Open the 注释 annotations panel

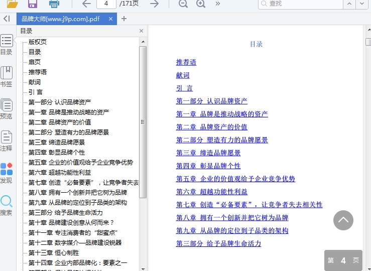pos(7,141)
